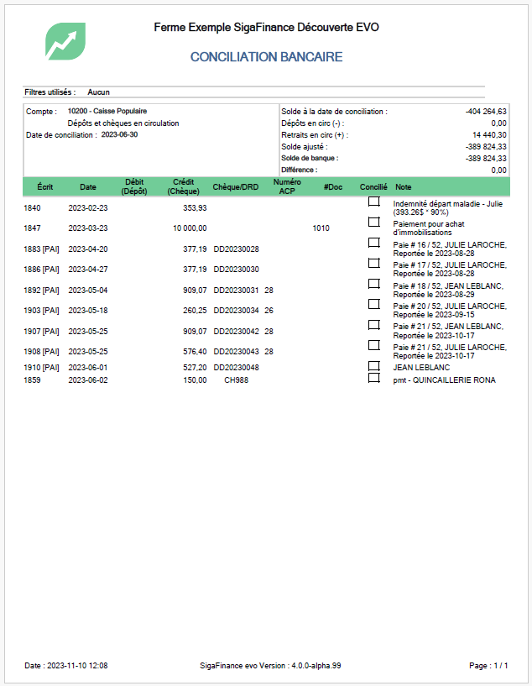The width and height of the screenshot is (532, 686).
Task: Click the Solde de banque amount
Action: click(x=486, y=159)
